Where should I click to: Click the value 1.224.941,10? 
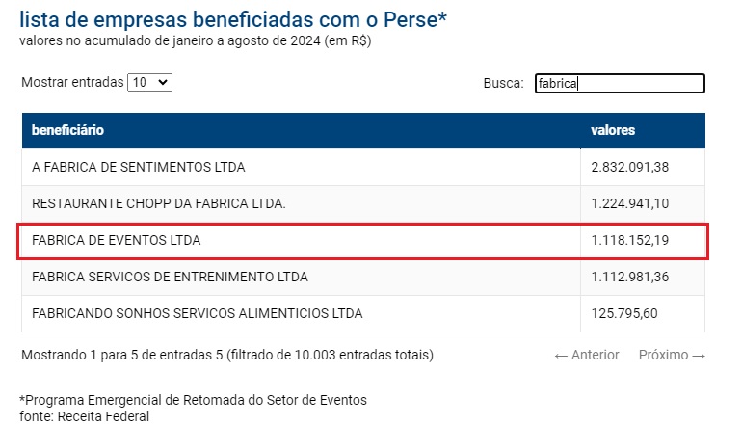tap(629, 203)
